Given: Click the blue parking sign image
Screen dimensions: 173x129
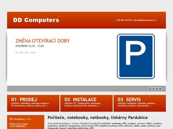Looking at the screenshot, I should (x=136, y=56).
